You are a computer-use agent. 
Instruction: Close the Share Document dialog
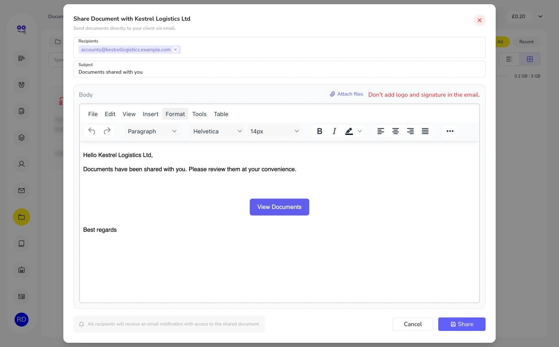click(480, 20)
